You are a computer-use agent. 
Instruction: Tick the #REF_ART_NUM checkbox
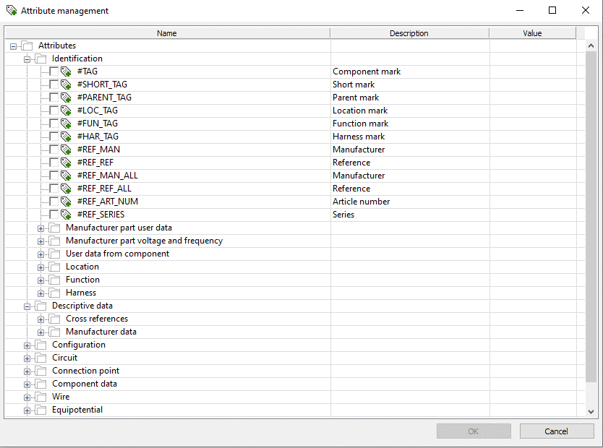54,202
